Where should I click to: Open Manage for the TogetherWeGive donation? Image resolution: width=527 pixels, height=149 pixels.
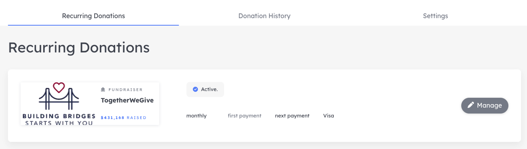point(485,106)
